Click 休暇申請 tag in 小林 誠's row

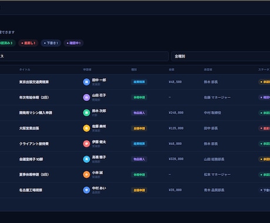point(139,174)
